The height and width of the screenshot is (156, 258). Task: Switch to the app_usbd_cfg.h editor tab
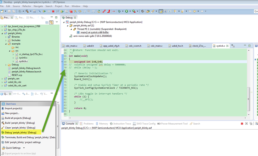click(x=110, y=46)
